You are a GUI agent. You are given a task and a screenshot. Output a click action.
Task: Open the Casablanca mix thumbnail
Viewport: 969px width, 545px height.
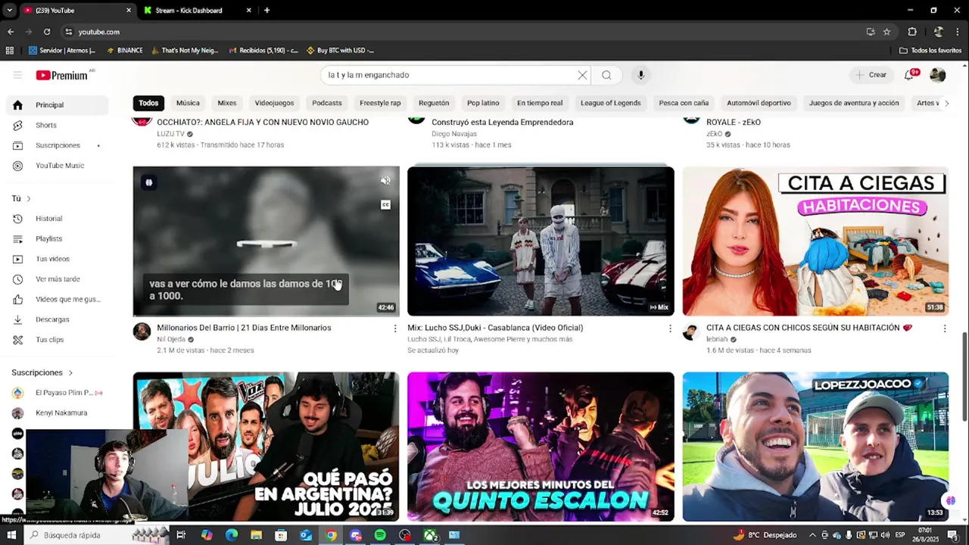point(541,241)
